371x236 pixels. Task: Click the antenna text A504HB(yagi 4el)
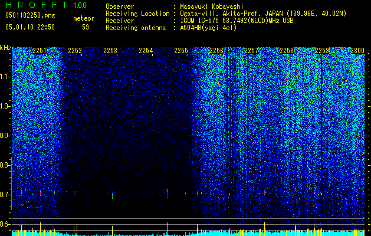pyautogui.click(x=208, y=28)
